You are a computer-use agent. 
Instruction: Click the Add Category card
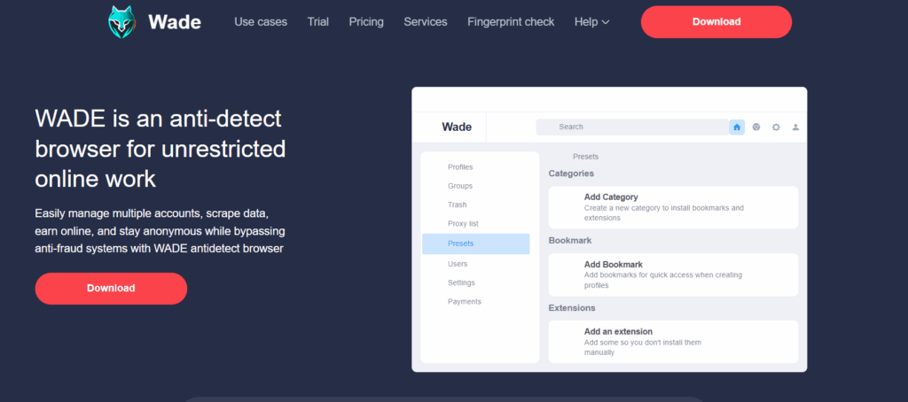tap(673, 207)
